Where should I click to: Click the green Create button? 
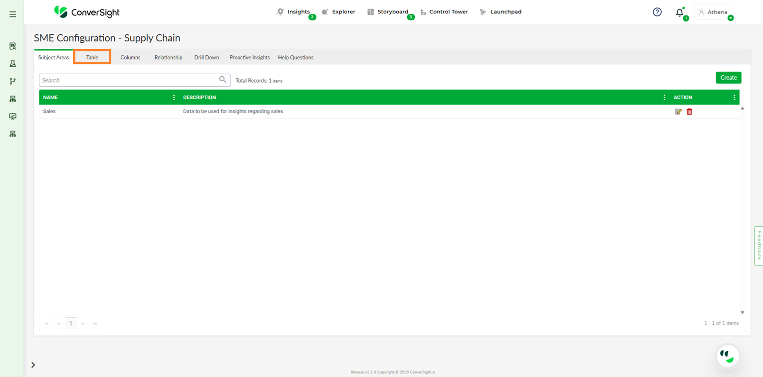pyautogui.click(x=728, y=78)
